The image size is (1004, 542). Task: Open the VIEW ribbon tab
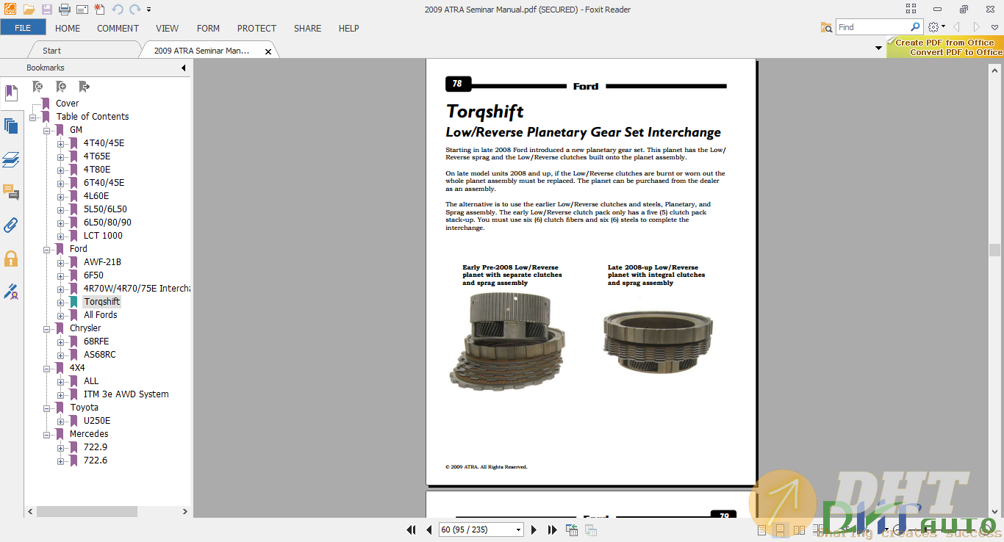coord(168,28)
